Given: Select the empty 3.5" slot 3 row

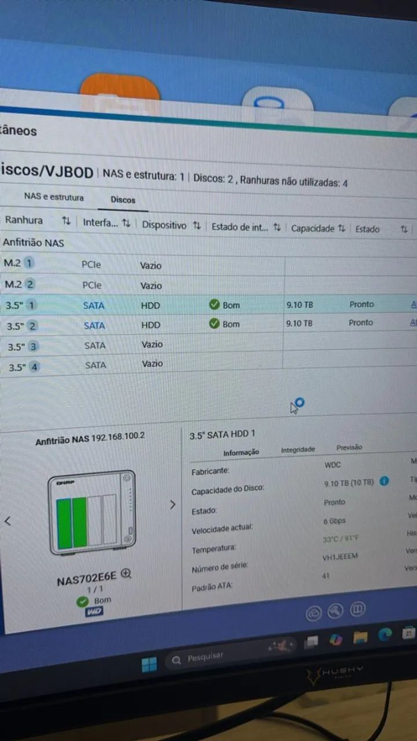Looking at the screenshot, I should click(209, 345).
